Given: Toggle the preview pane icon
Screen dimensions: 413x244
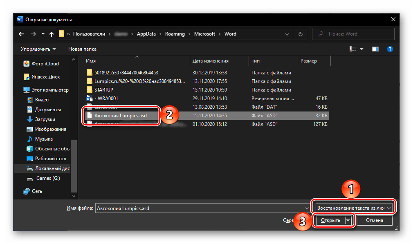Looking at the screenshot, I should pos(375,49).
